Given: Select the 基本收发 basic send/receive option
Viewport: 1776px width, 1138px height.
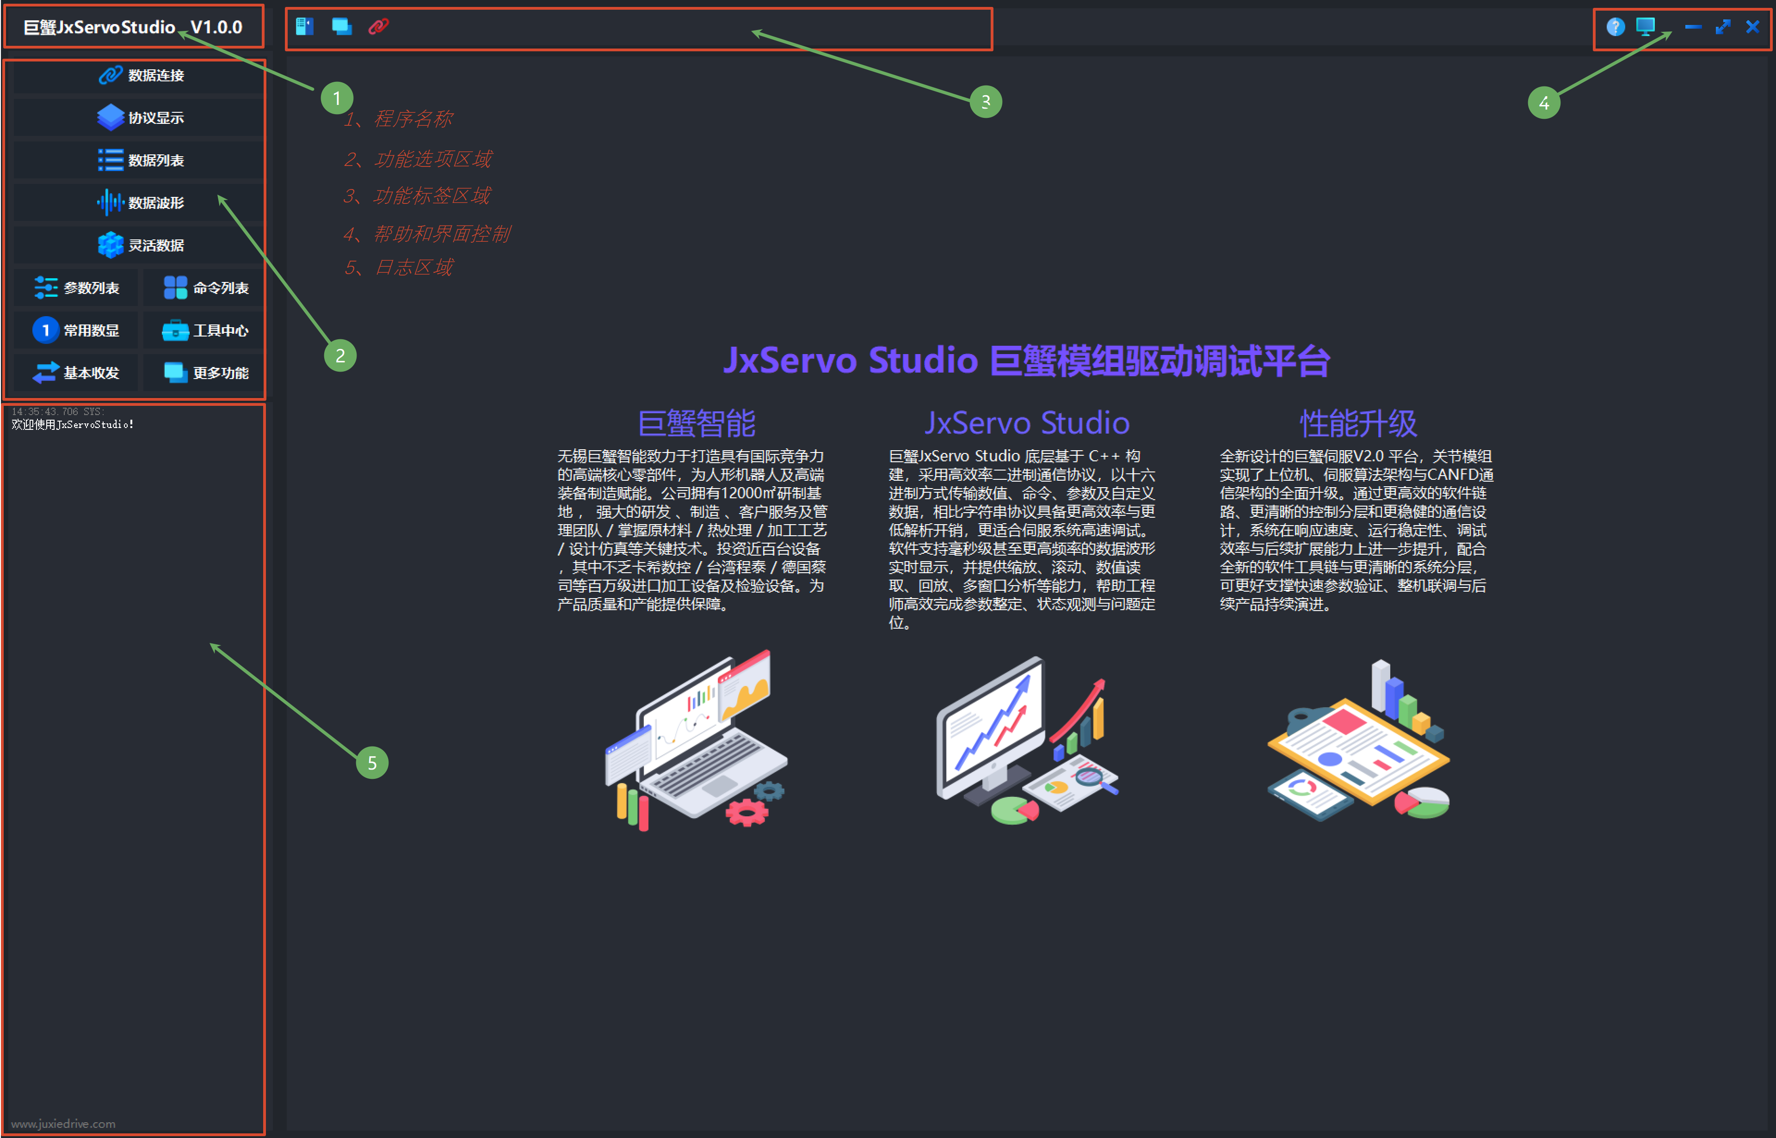Looking at the screenshot, I should (76, 373).
